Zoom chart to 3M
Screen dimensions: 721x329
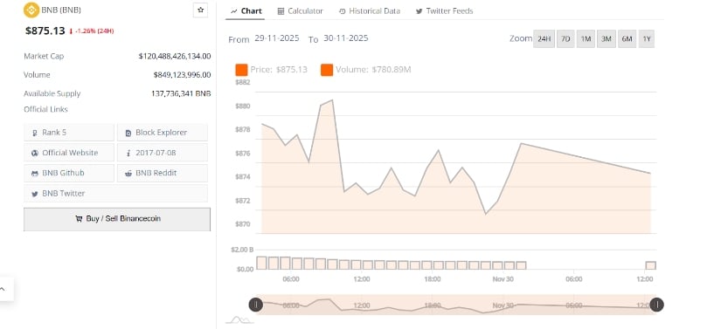click(607, 39)
